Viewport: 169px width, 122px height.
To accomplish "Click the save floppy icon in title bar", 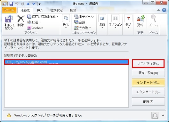I will click(x=11, y=4).
